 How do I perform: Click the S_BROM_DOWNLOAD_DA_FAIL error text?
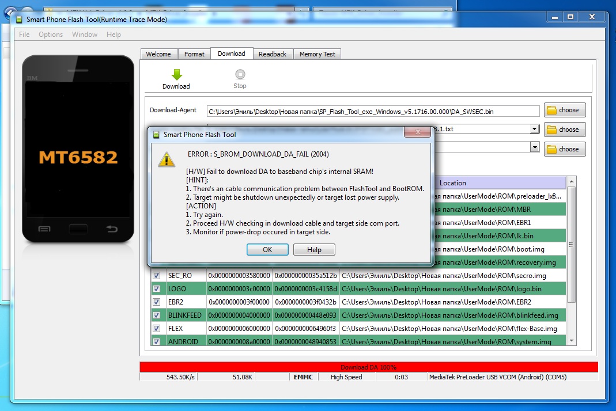tap(258, 154)
